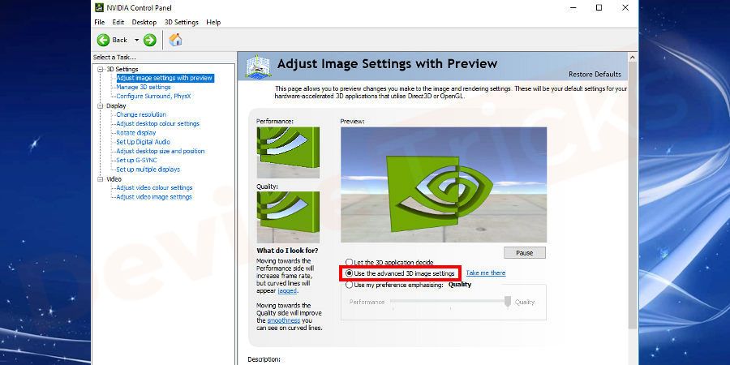Click the Performance sample thumbnail

[x=288, y=152]
